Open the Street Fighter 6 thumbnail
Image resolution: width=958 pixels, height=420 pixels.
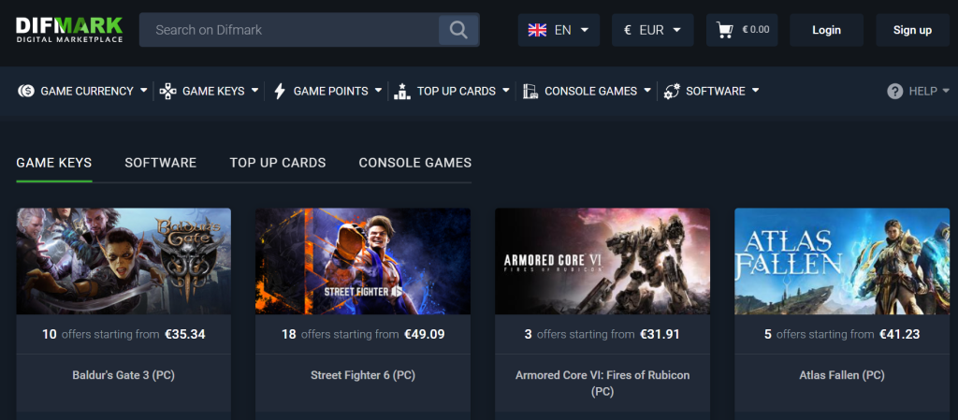point(363,261)
